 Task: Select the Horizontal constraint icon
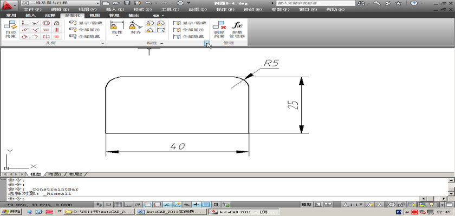tap(46, 30)
